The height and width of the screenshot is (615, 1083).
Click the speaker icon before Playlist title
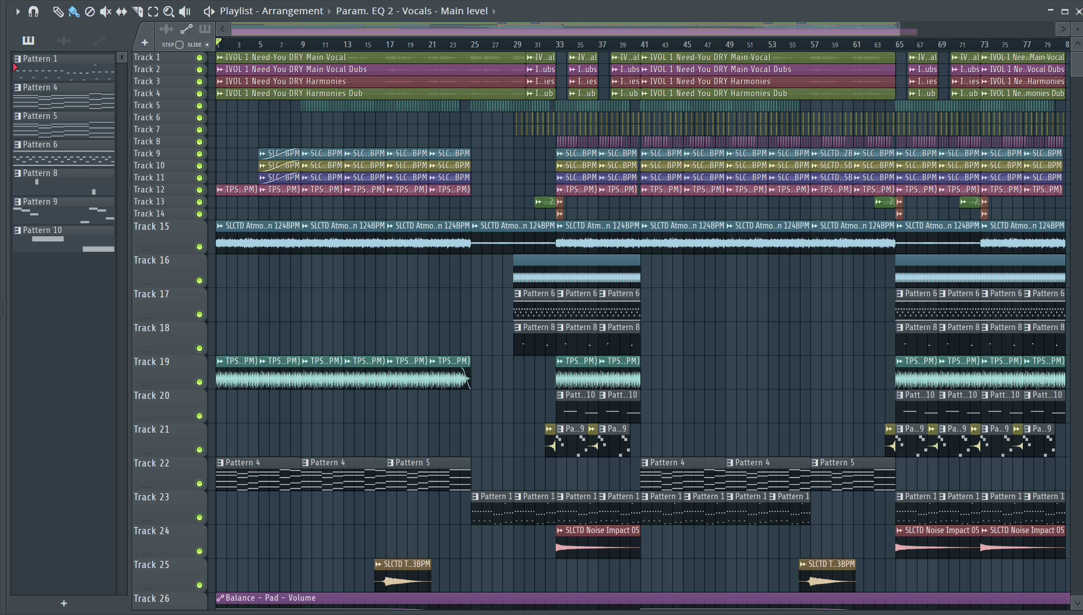[209, 11]
